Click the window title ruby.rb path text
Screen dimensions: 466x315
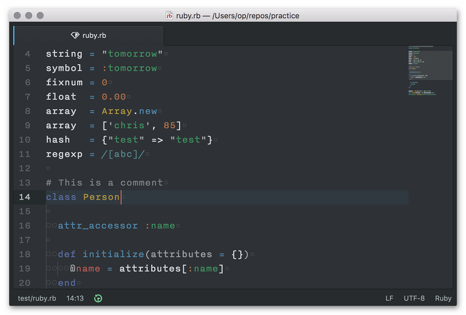point(238,16)
